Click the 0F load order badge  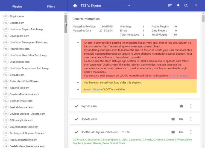coord(6,114)
